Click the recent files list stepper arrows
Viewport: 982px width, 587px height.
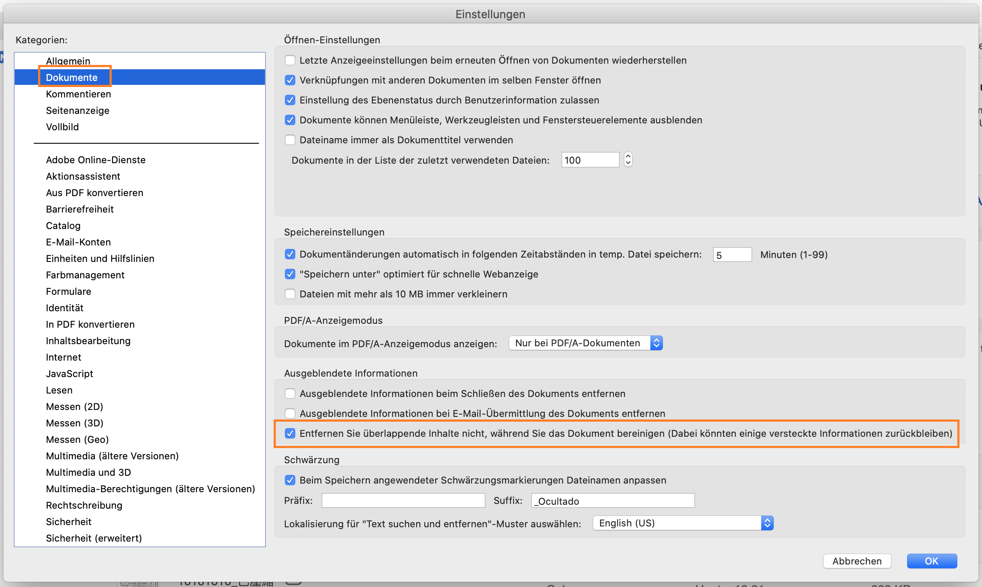[x=628, y=160]
